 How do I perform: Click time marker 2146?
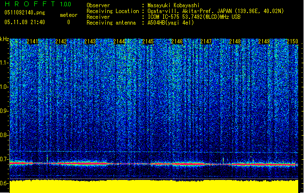click(177, 41)
